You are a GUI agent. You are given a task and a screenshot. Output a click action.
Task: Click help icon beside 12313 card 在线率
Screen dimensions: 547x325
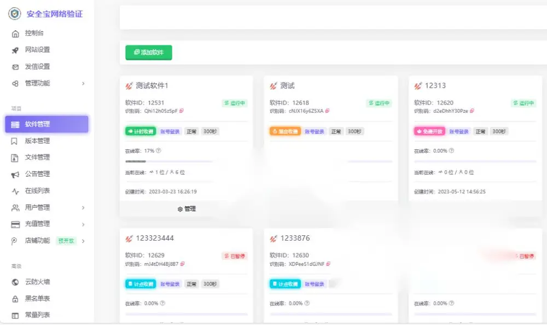[x=451, y=150]
